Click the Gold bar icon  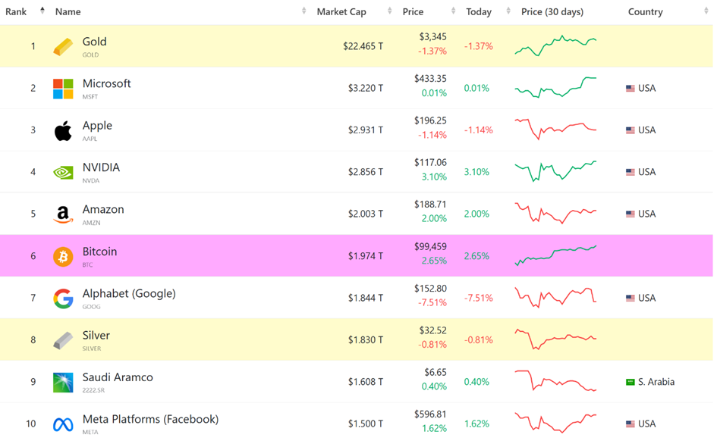pyautogui.click(x=63, y=47)
